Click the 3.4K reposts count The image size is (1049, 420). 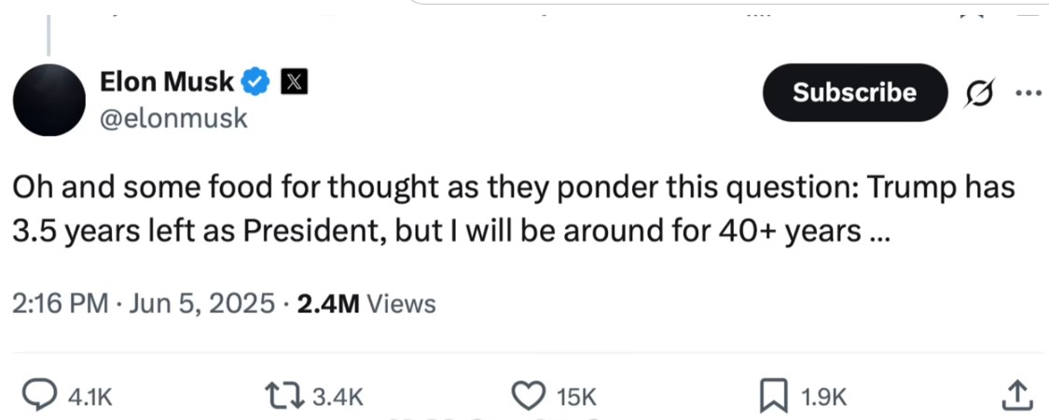pos(338,398)
